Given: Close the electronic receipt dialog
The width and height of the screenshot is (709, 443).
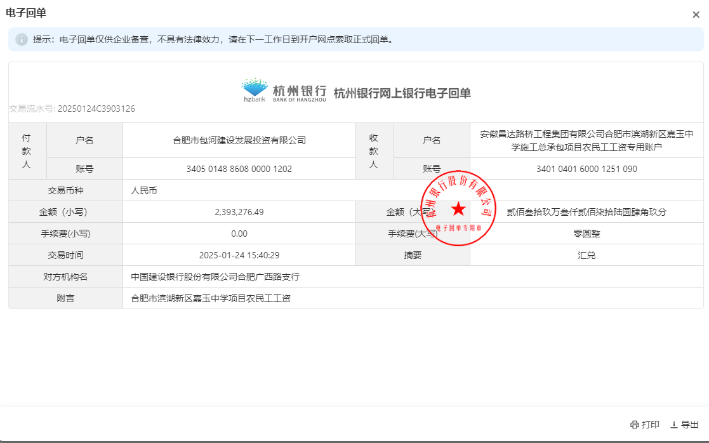Looking at the screenshot, I should (x=696, y=15).
